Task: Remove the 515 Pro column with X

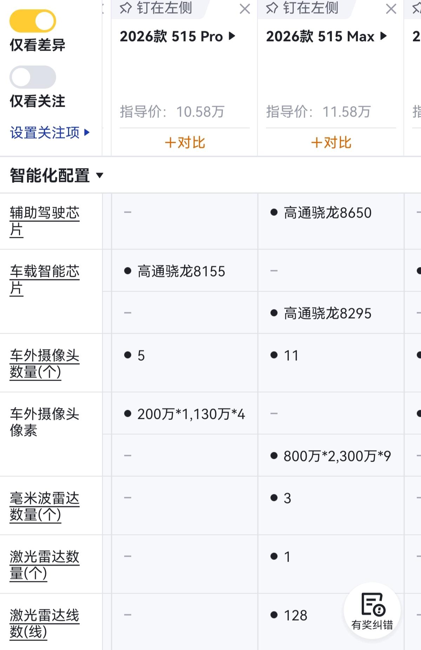Action: [245, 9]
